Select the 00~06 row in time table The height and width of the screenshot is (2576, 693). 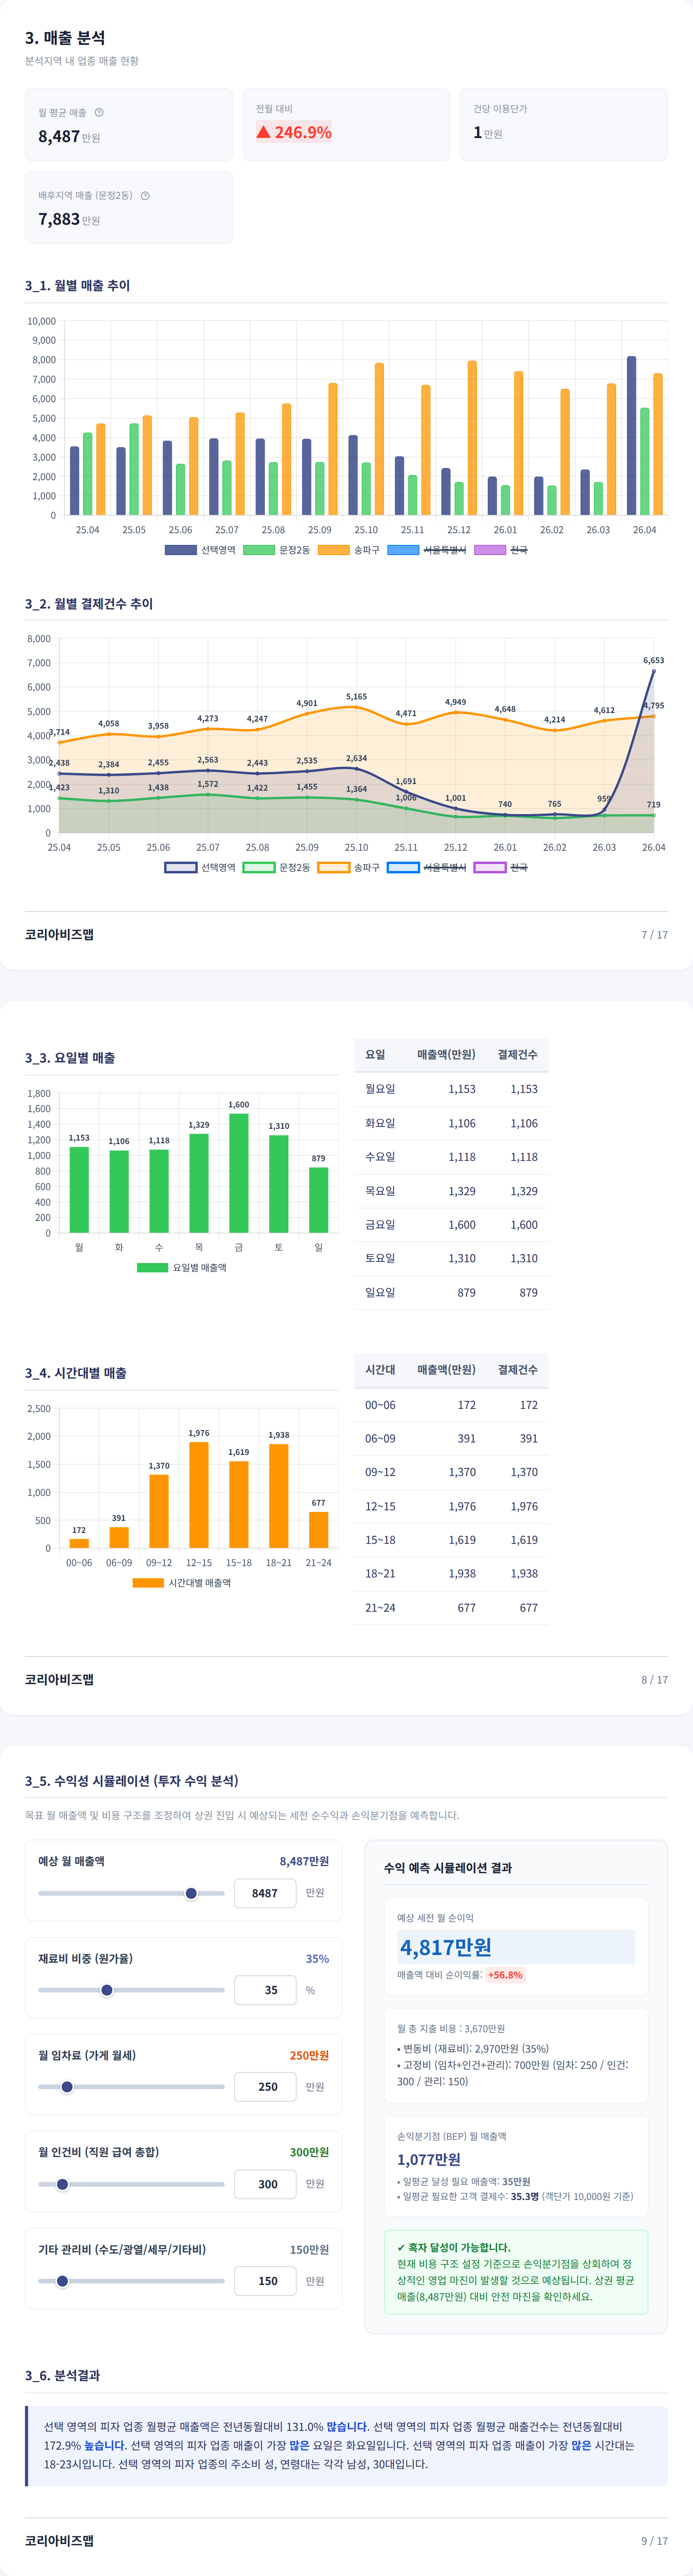click(x=451, y=1405)
